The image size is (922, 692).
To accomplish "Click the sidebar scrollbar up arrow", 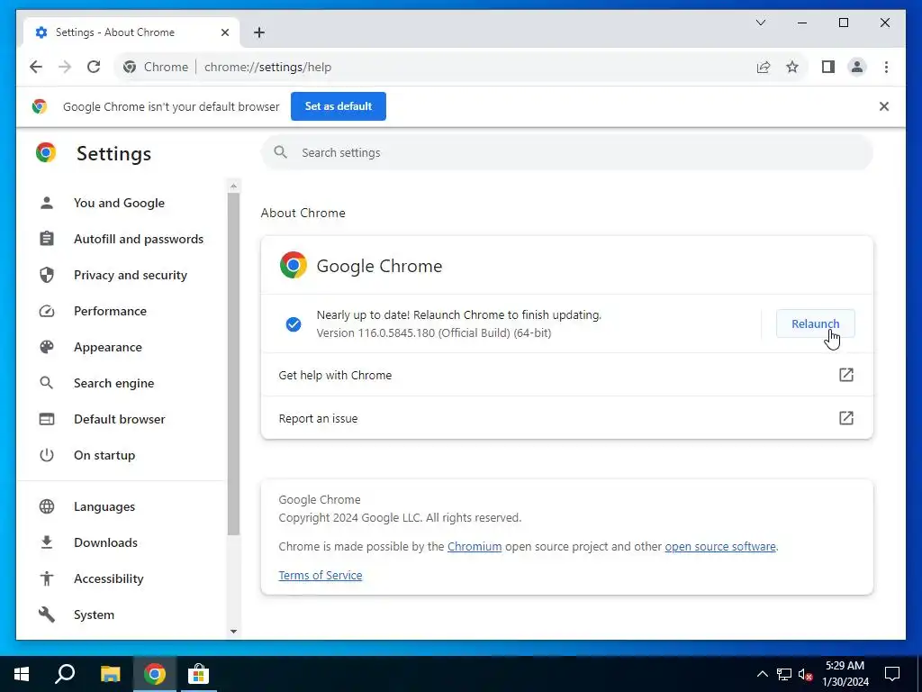I will pyautogui.click(x=233, y=186).
